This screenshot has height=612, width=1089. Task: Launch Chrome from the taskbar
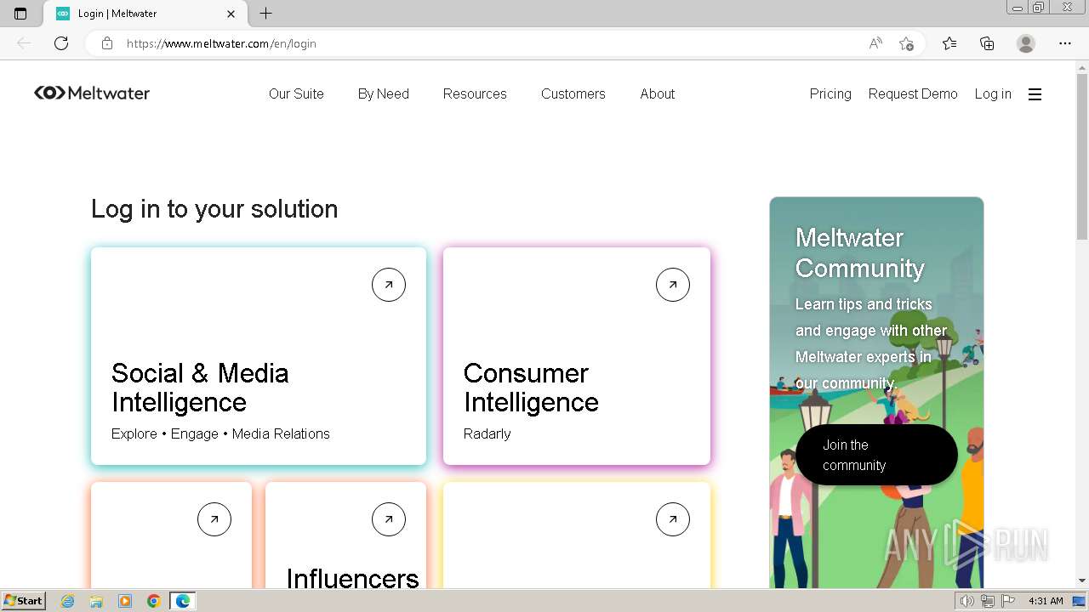pyautogui.click(x=153, y=601)
